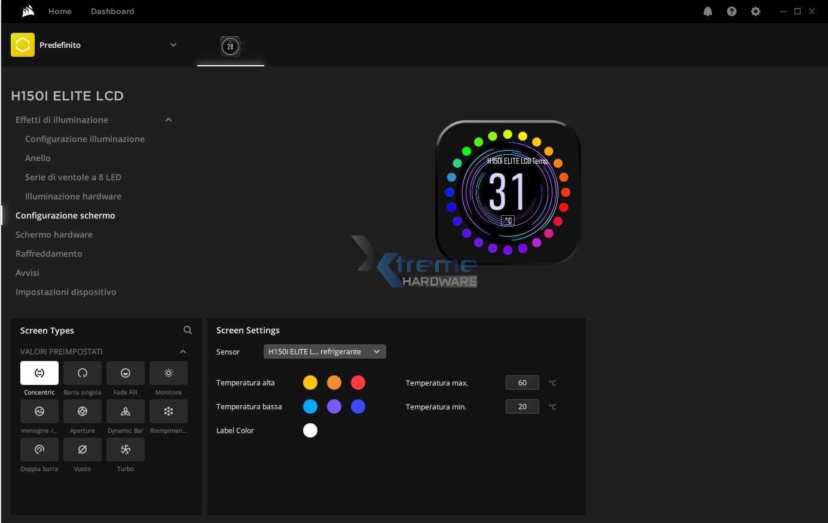Select the Doppia barra screen type
Viewport: 828px width, 523px height.
[39, 449]
